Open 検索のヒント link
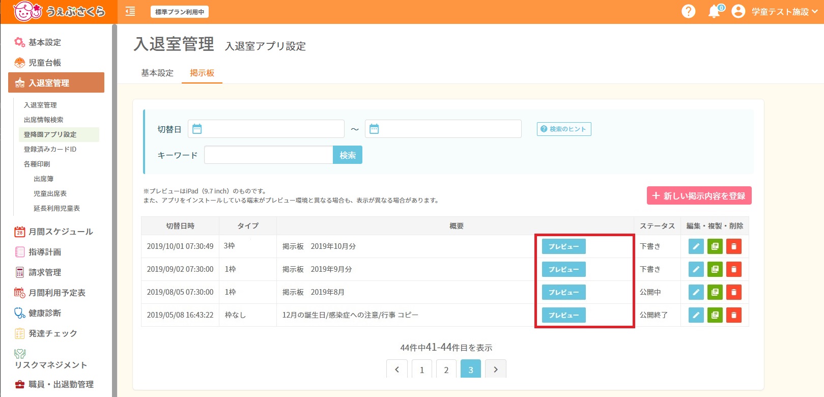The image size is (824, 397). tap(564, 129)
